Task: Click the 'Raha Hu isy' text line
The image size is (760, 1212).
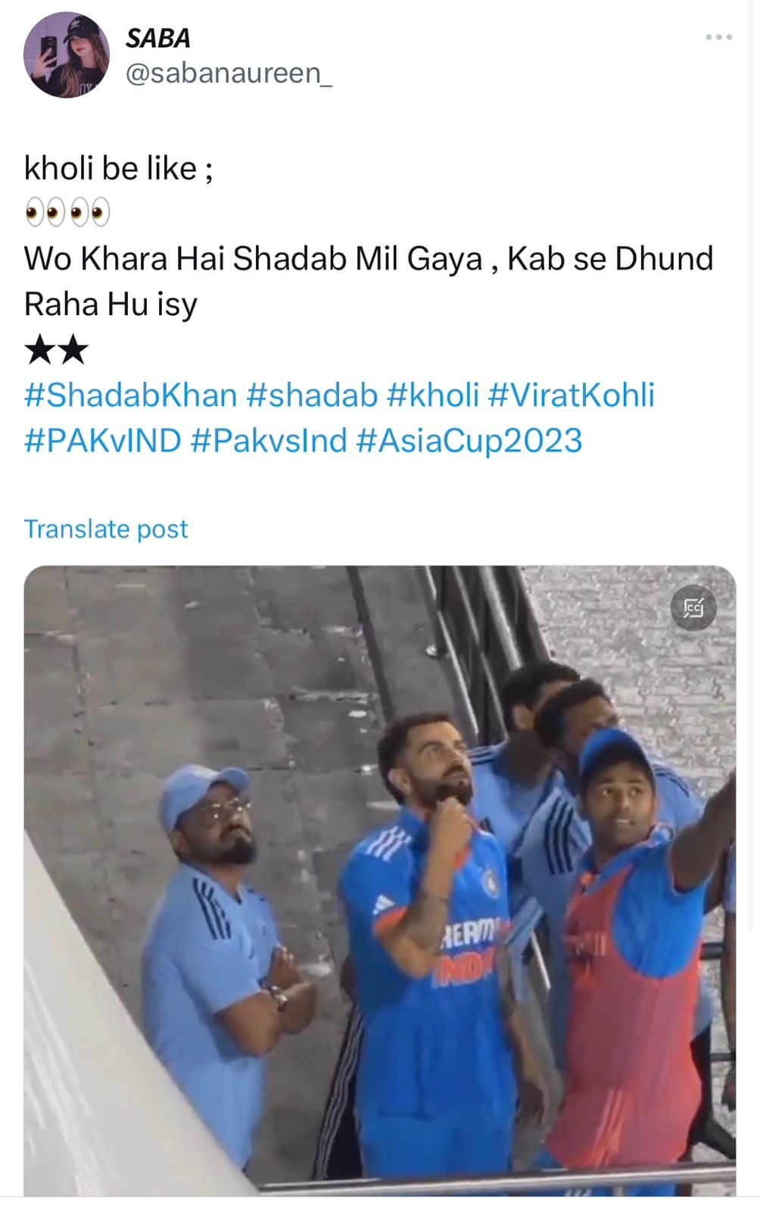Action: (x=111, y=305)
